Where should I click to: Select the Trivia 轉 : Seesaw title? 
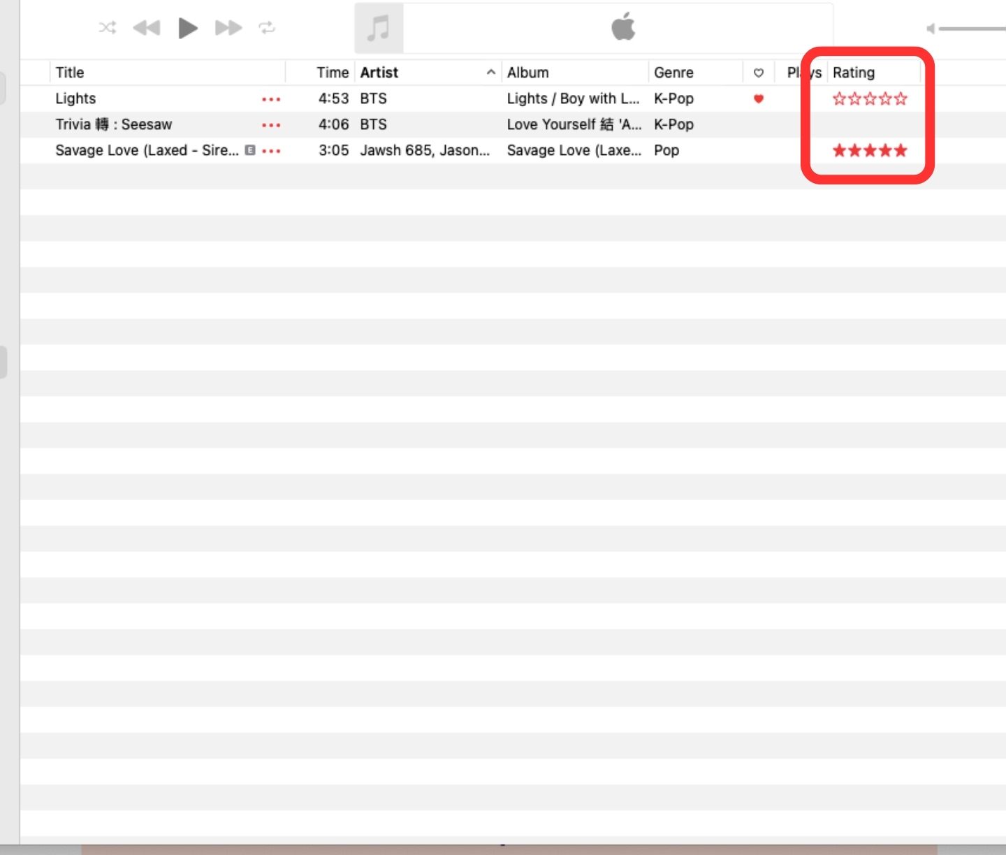pos(114,124)
